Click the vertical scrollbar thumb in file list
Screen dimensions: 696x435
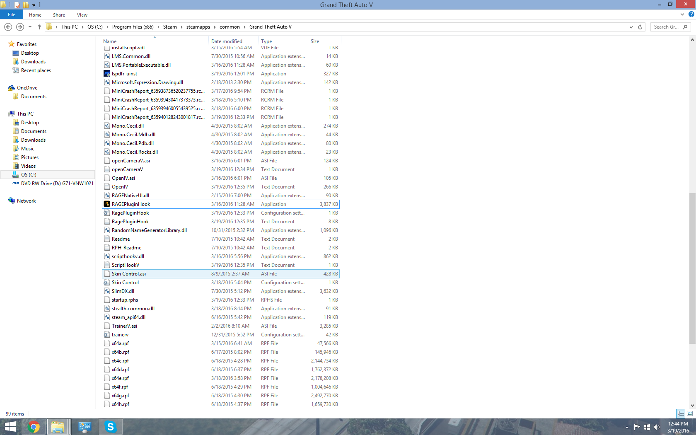click(x=692, y=268)
